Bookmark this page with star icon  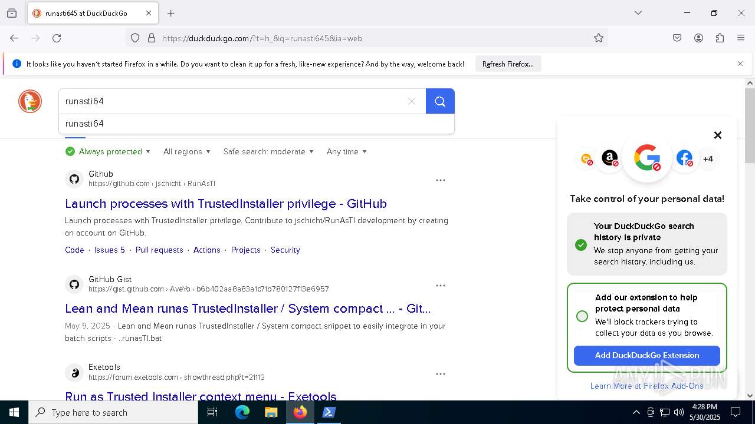coord(599,38)
